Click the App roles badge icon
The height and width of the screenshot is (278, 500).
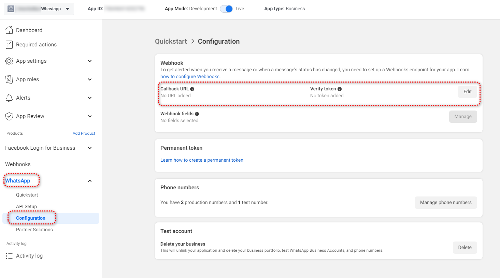point(9,79)
